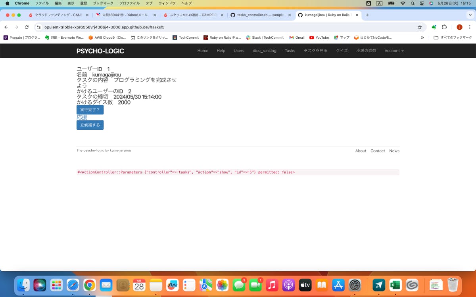Click the 実行完了？ button

90,110
